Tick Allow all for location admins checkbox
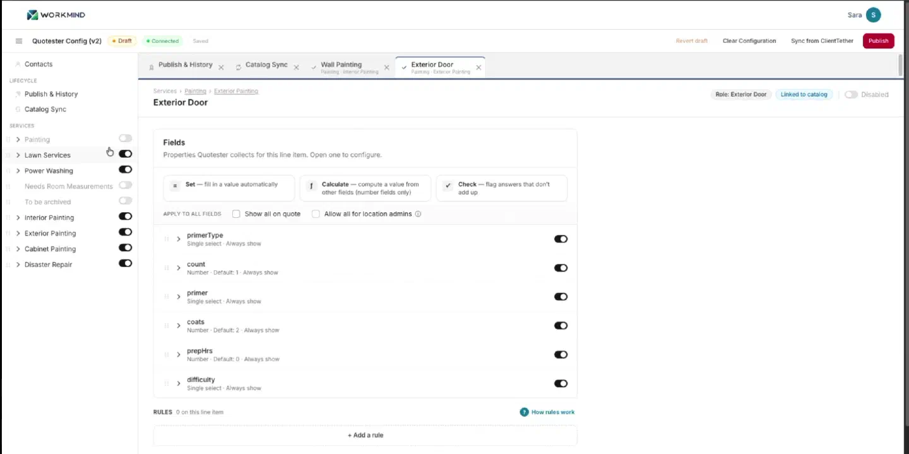Image resolution: width=909 pixels, height=454 pixels. (x=316, y=214)
